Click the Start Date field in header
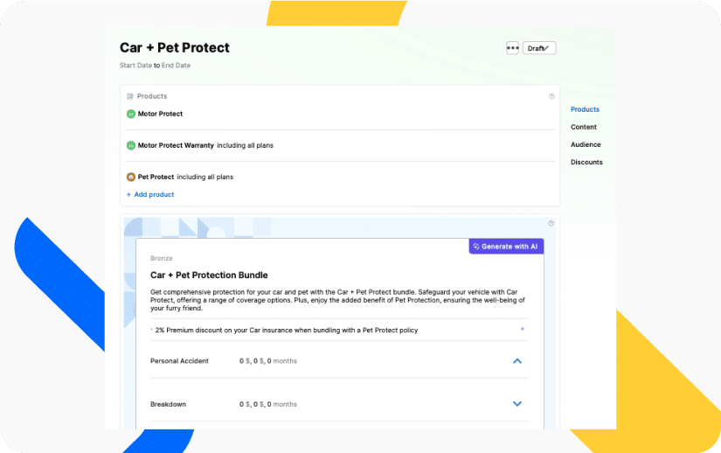Image resolution: width=721 pixels, height=453 pixels. pos(135,66)
